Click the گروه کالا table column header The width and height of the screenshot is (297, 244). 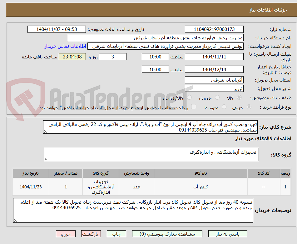pyautogui.click(x=101, y=173)
